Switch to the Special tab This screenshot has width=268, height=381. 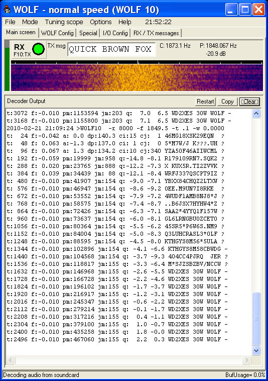pos(88,33)
